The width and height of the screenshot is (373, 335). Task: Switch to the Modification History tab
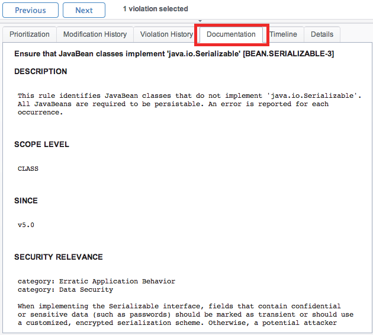tap(95, 34)
